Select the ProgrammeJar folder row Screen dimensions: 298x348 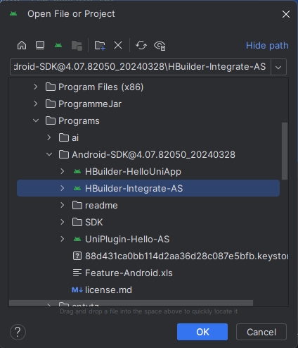[148, 104]
